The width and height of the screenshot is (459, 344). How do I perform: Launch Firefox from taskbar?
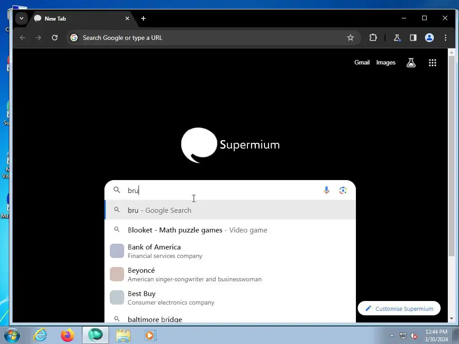[x=68, y=335]
